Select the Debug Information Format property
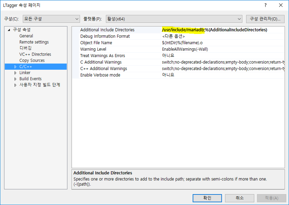This screenshot has width=289, height=205. point(105,36)
